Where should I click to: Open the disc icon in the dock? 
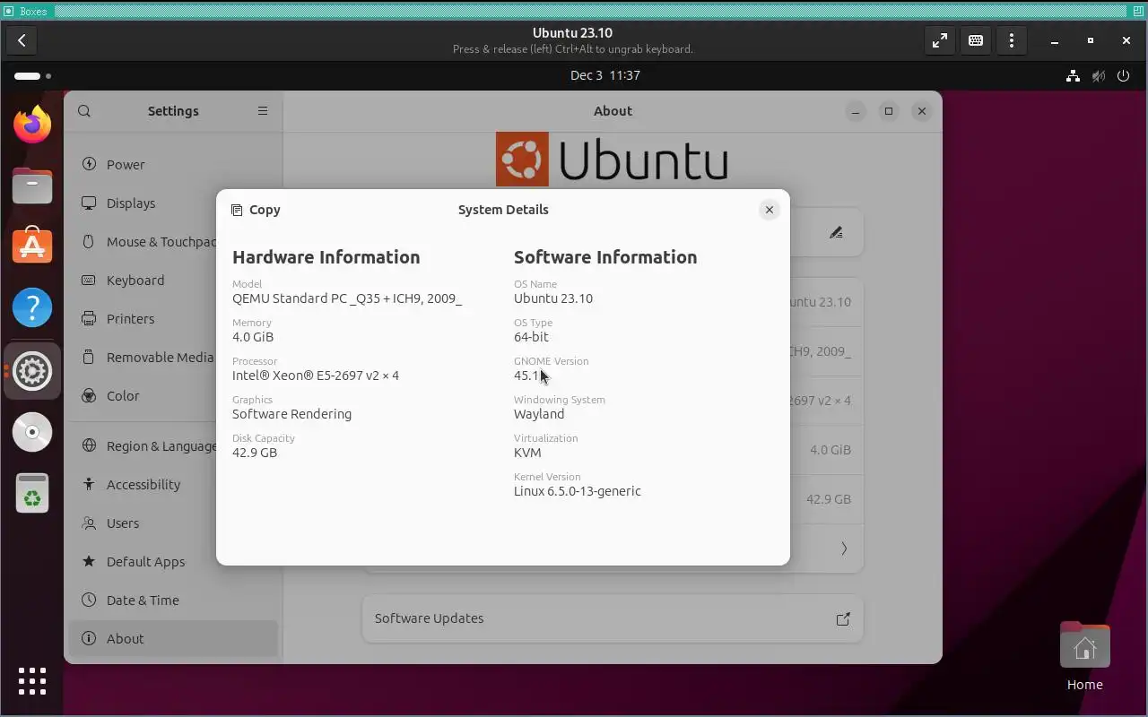(x=32, y=432)
